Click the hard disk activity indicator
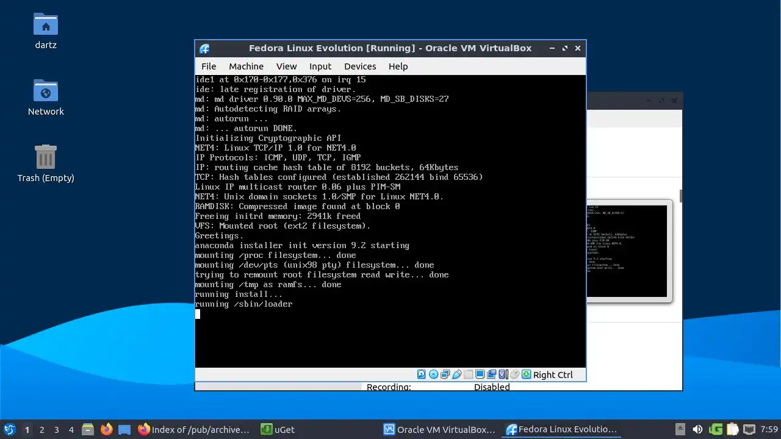The width and height of the screenshot is (781, 439). tap(421, 374)
